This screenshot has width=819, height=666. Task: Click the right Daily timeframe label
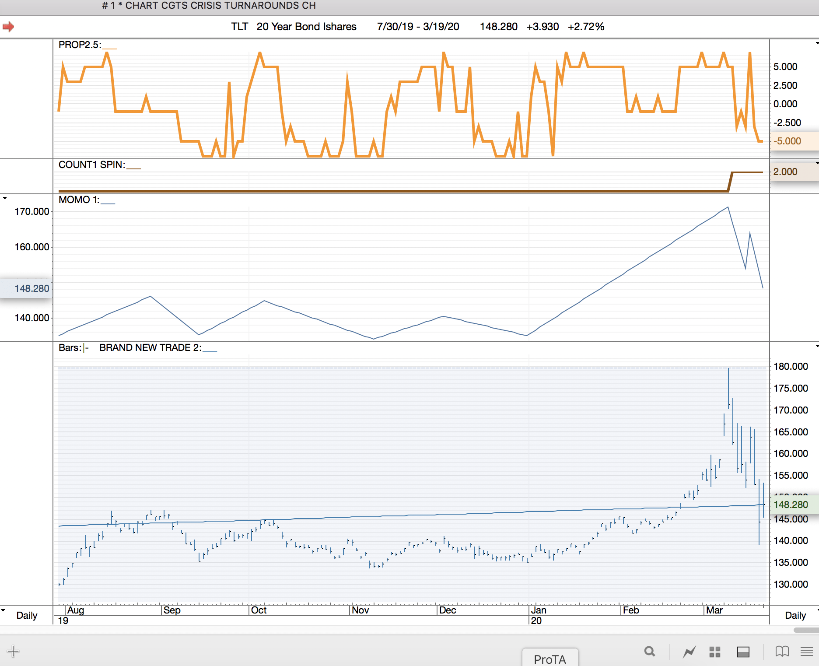click(x=795, y=615)
